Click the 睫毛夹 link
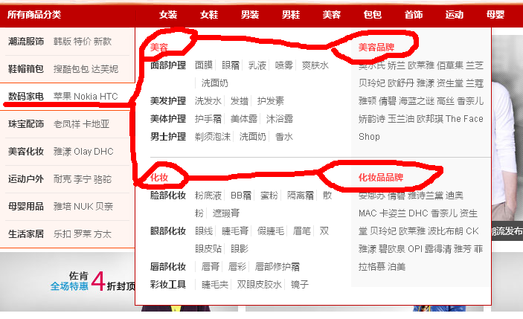This screenshot has width=523, height=319. click(215, 285)
